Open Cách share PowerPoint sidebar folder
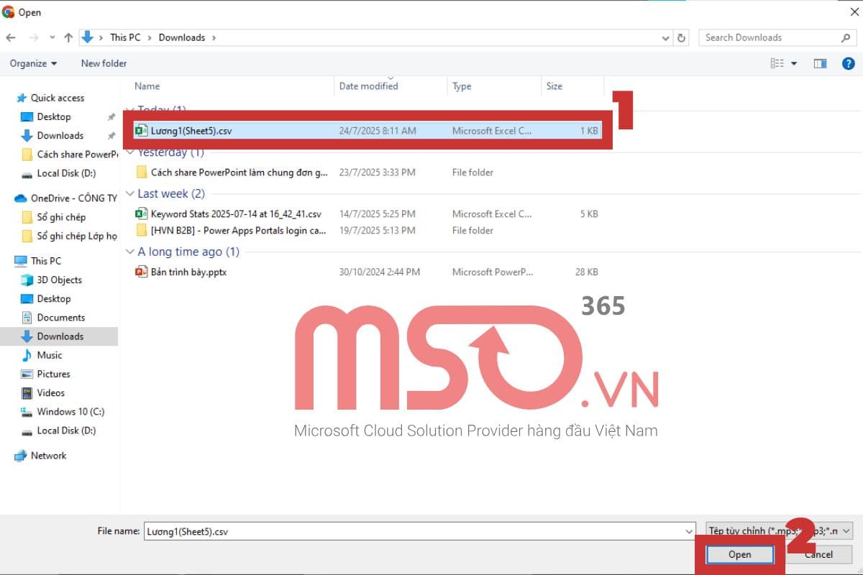 (x=70, y=154)
